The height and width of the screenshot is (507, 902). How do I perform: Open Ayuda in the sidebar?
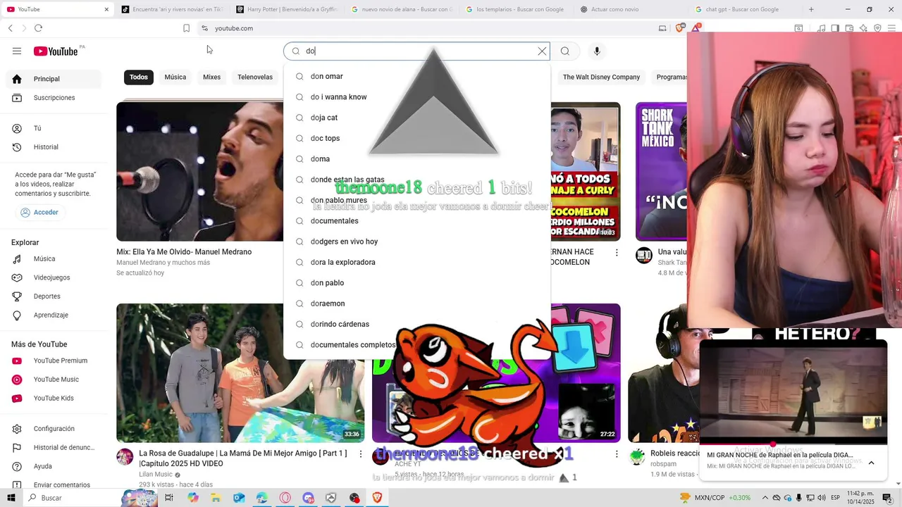pos(55,466)
